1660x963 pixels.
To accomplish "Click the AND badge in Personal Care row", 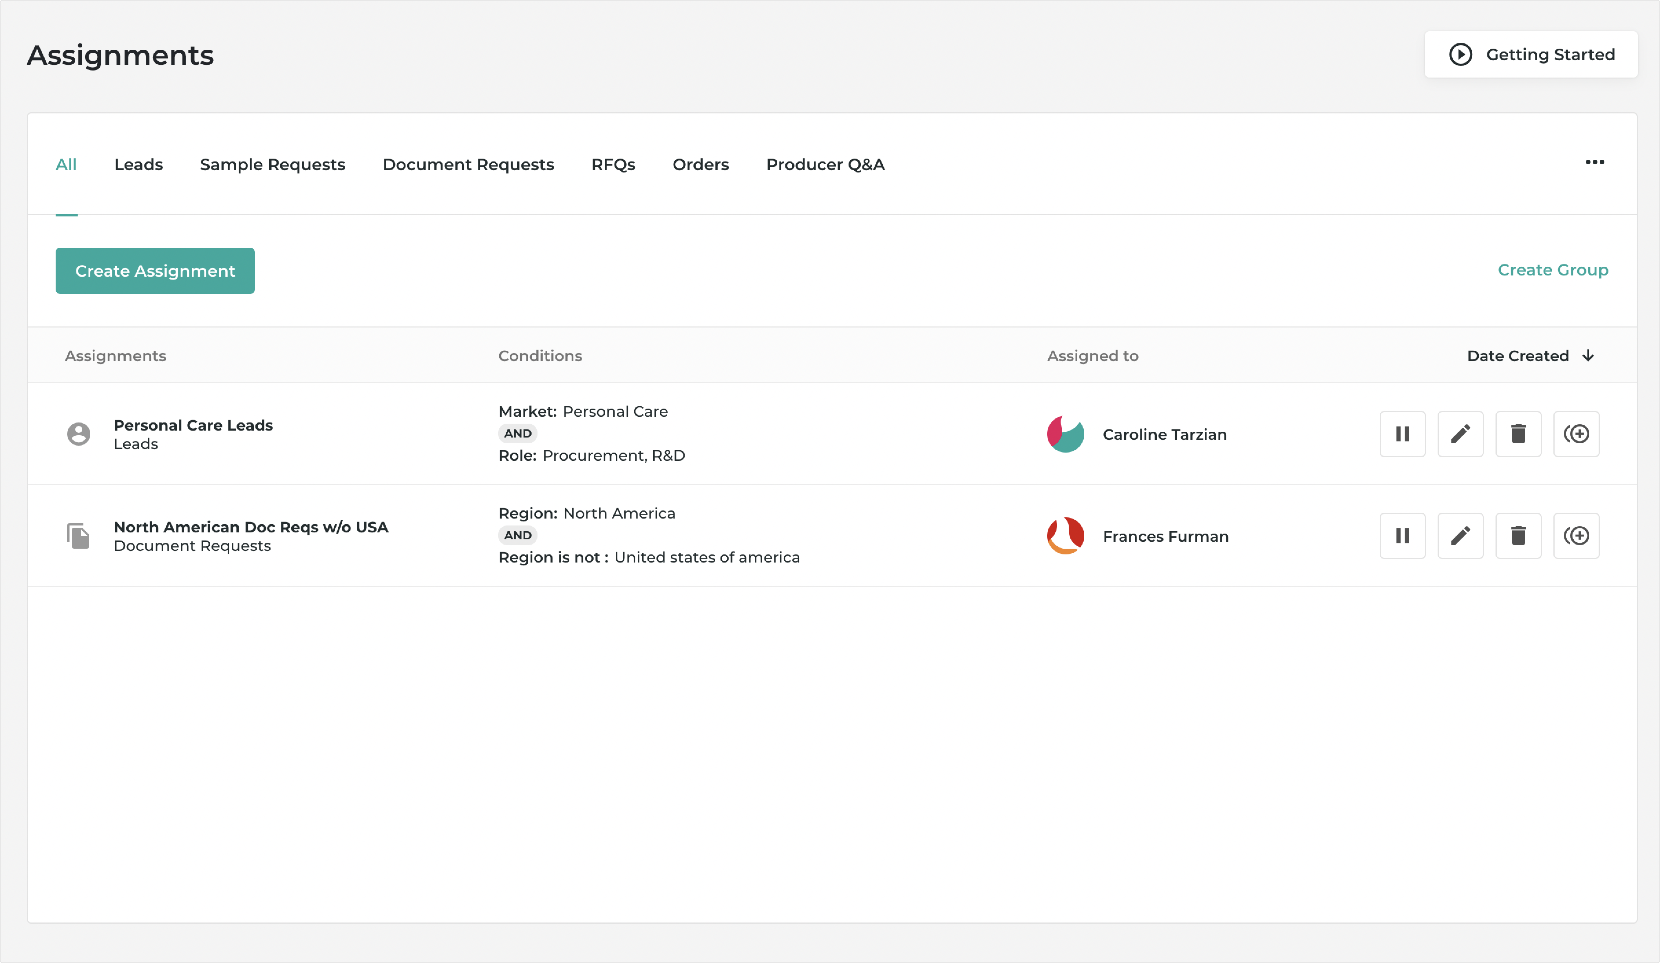I will [x=518, y=434].
